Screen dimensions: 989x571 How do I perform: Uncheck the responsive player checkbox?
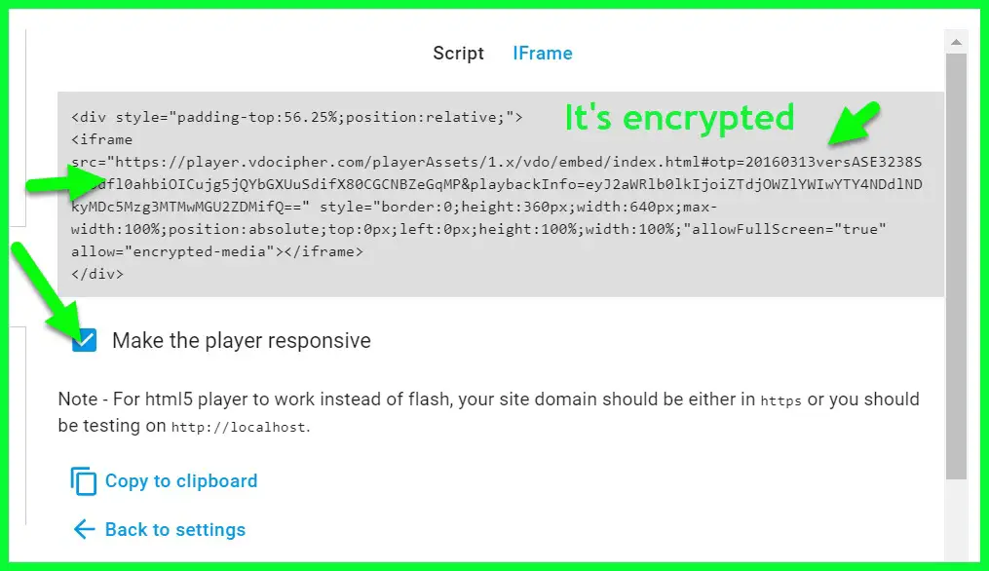click(x=84, y=340)
